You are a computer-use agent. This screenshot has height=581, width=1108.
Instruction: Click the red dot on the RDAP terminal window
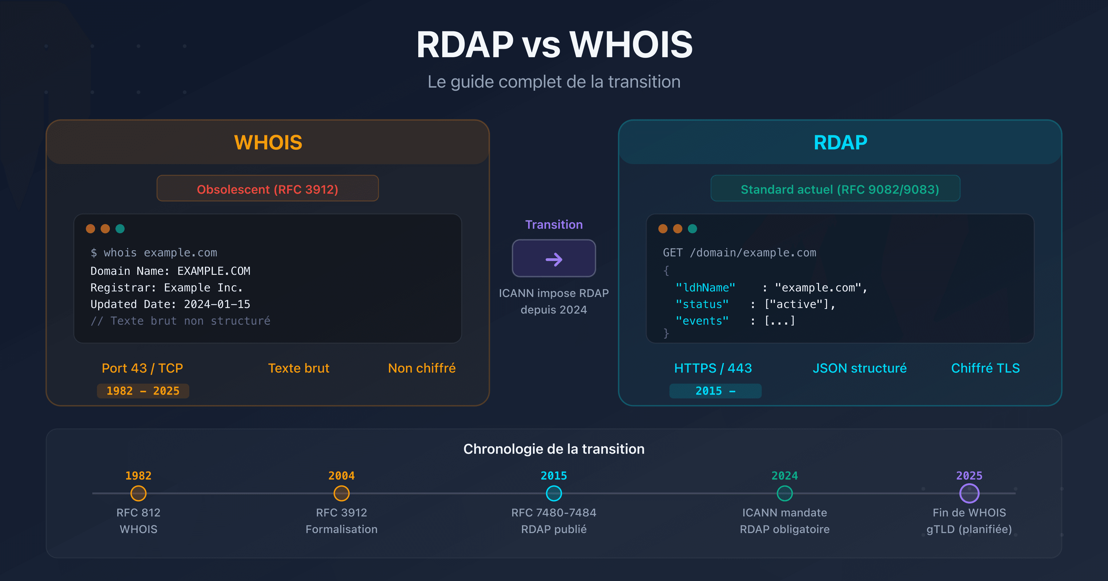point(663,229)
